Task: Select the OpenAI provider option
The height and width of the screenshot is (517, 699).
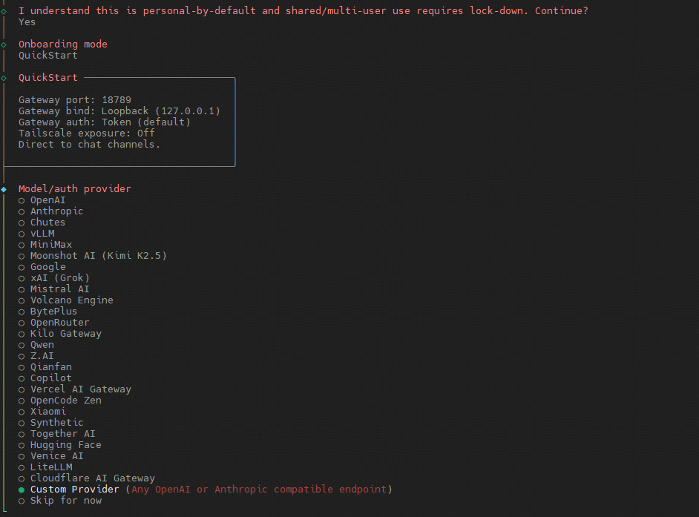Action: click(47, 200)
